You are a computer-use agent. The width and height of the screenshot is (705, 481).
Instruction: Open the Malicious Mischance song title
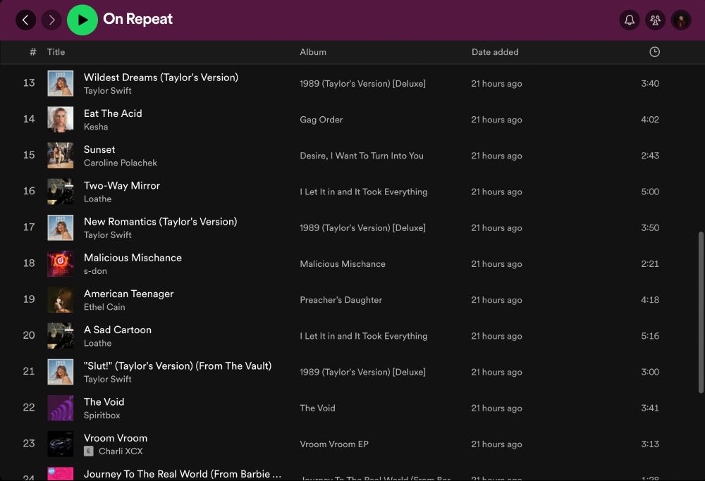pos(133,258)
